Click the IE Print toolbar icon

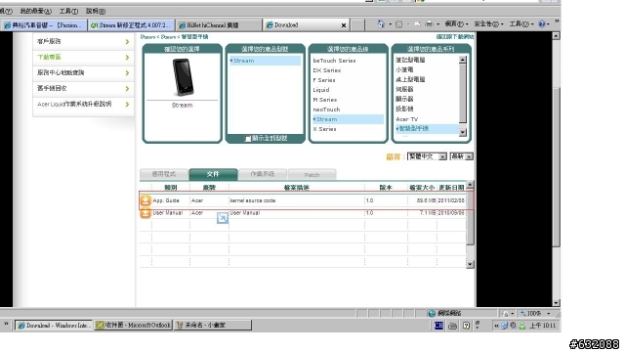coord(429,24)
